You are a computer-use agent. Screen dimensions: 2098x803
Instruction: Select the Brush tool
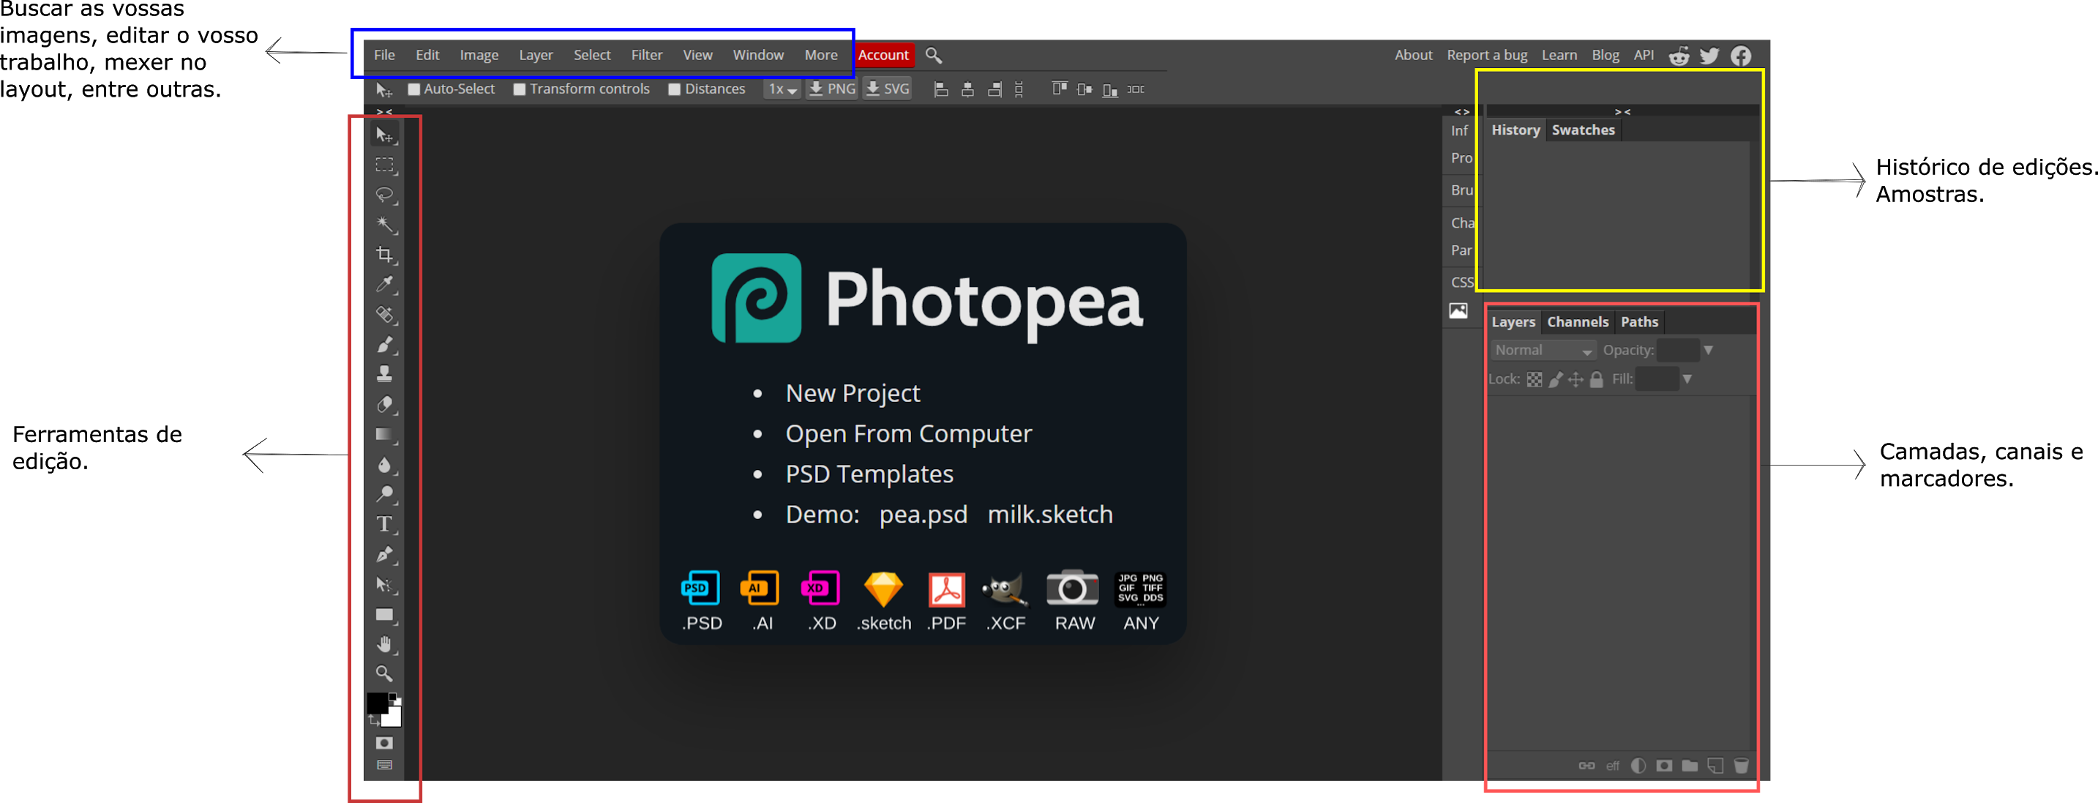click(x=385, y=345)
